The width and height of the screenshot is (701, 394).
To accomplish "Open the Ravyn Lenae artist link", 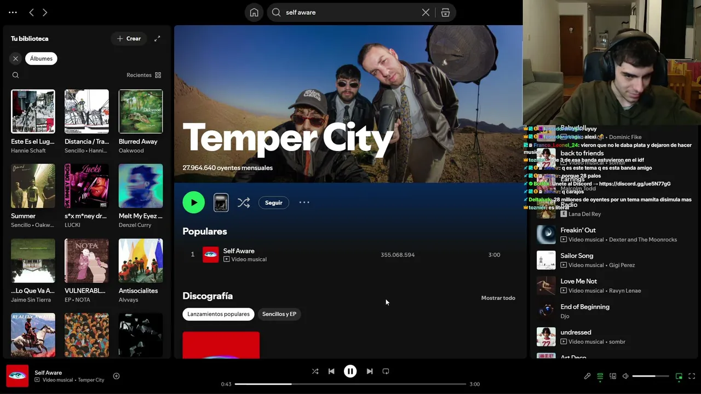I will (625, 291).
